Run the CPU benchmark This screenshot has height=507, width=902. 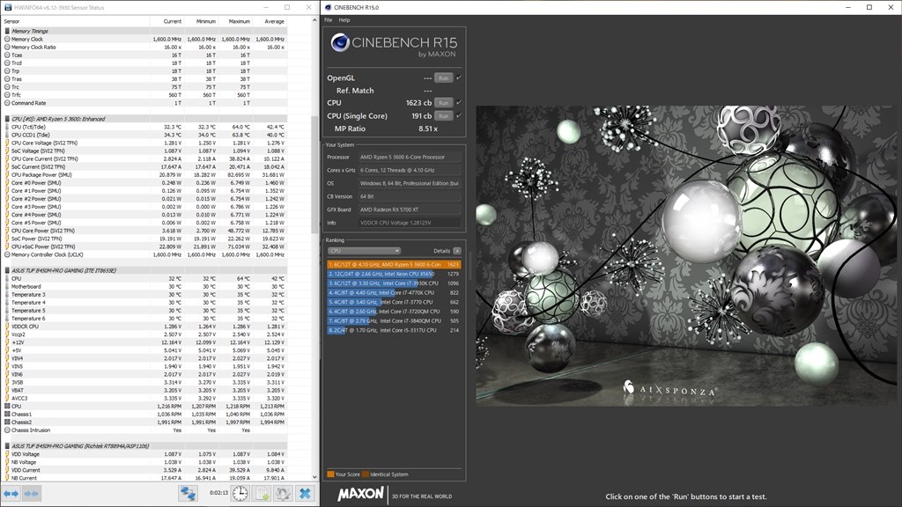(443, 103)
